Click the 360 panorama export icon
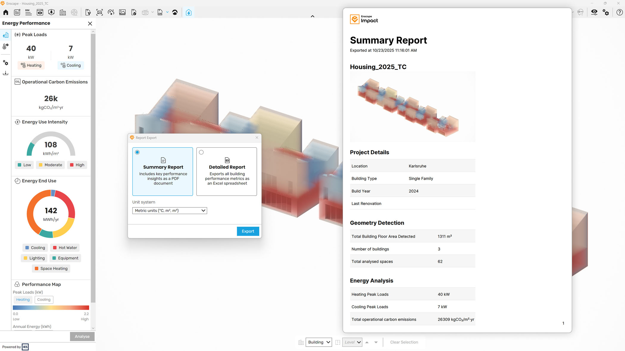Viewport: 625px width, 351px height. pyautogui.click(x=145, y=12)
